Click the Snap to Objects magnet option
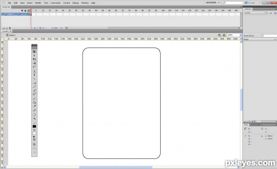 point(34,145)
